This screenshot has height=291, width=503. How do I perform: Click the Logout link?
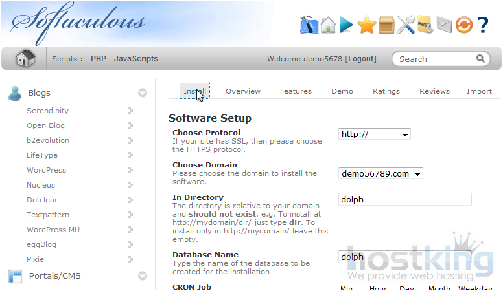tap(361, 59)
